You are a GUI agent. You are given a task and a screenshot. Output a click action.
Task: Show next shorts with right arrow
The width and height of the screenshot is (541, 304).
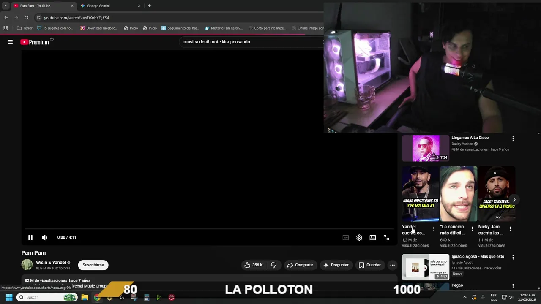pos(514,199)
